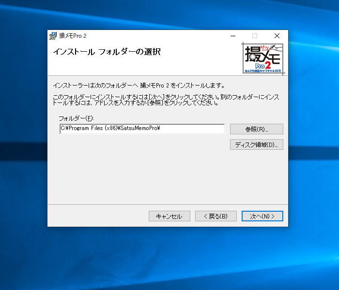Open folder browser via 参照(R)... button

tap(256, 129)
